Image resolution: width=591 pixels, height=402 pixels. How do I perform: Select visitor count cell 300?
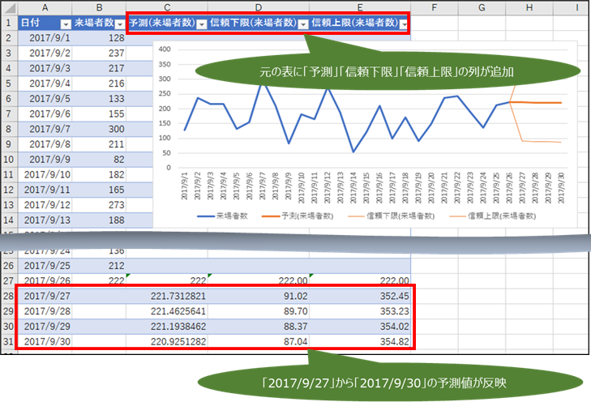(99, 129)
